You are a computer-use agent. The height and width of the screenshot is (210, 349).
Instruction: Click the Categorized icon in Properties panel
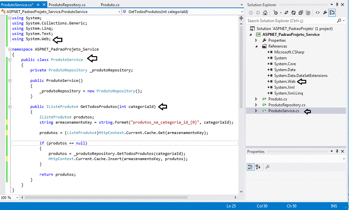tap(251, 167)
